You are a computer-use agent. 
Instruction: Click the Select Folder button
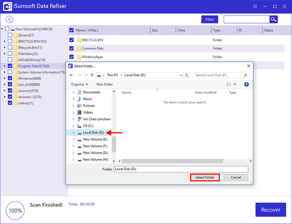(205, 178)
